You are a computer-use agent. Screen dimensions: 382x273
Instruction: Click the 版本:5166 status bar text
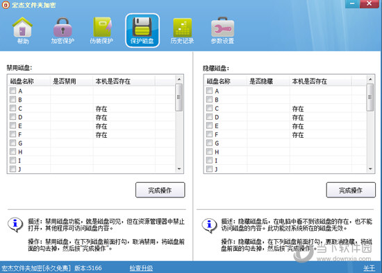88,268
